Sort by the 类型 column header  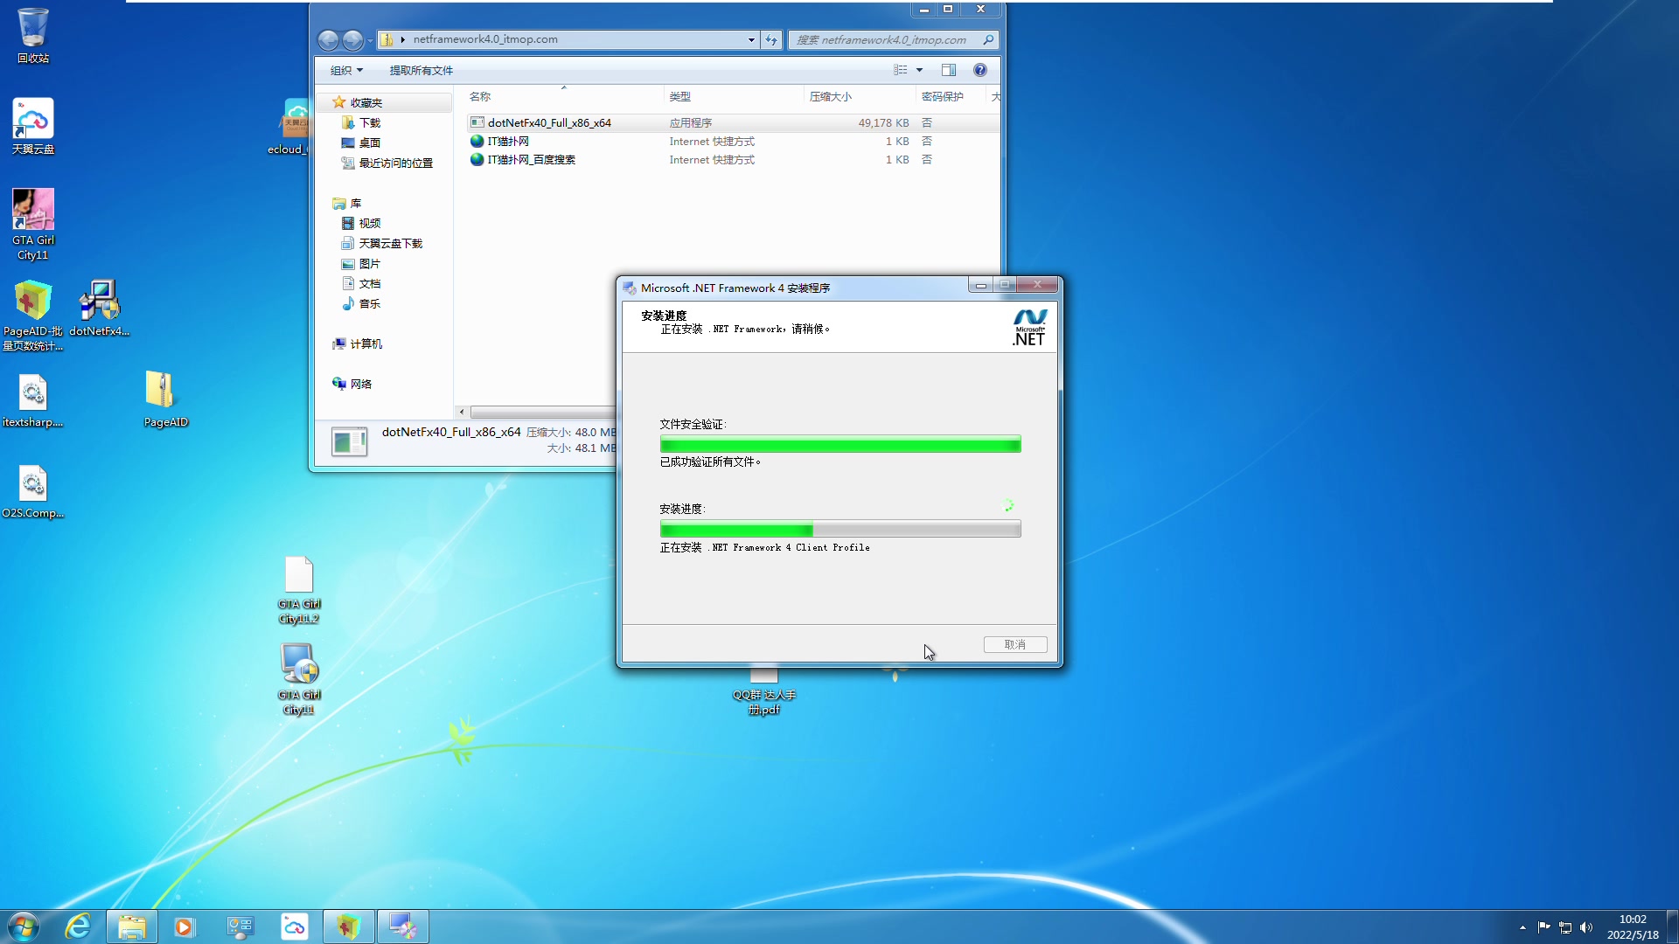[734, 96]
